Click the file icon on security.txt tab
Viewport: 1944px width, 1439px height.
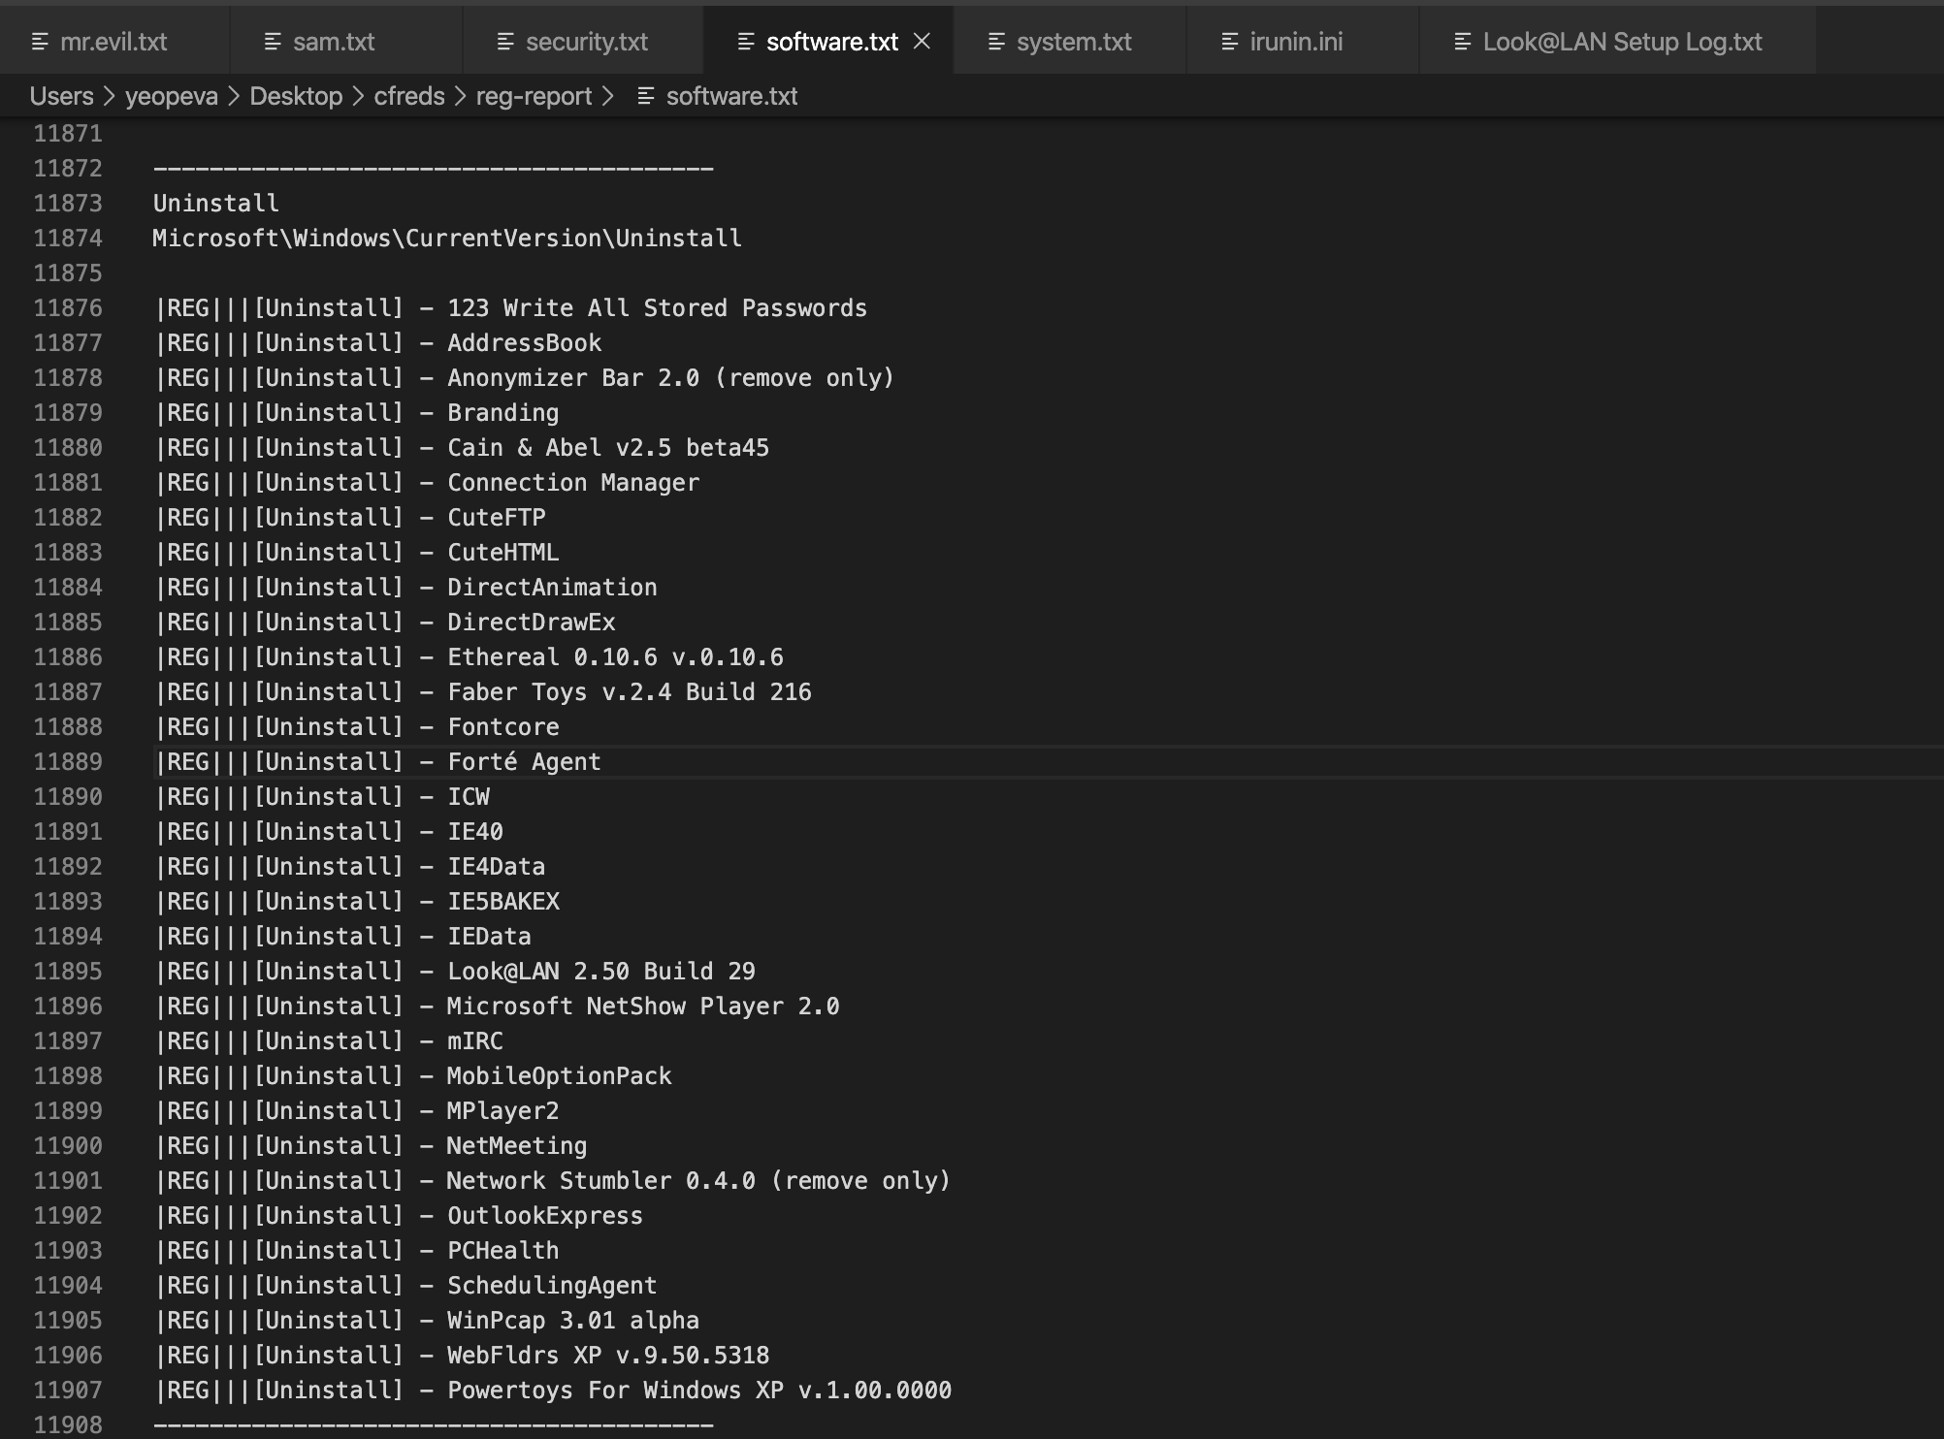pyautogui.click(x=505, y=42)
